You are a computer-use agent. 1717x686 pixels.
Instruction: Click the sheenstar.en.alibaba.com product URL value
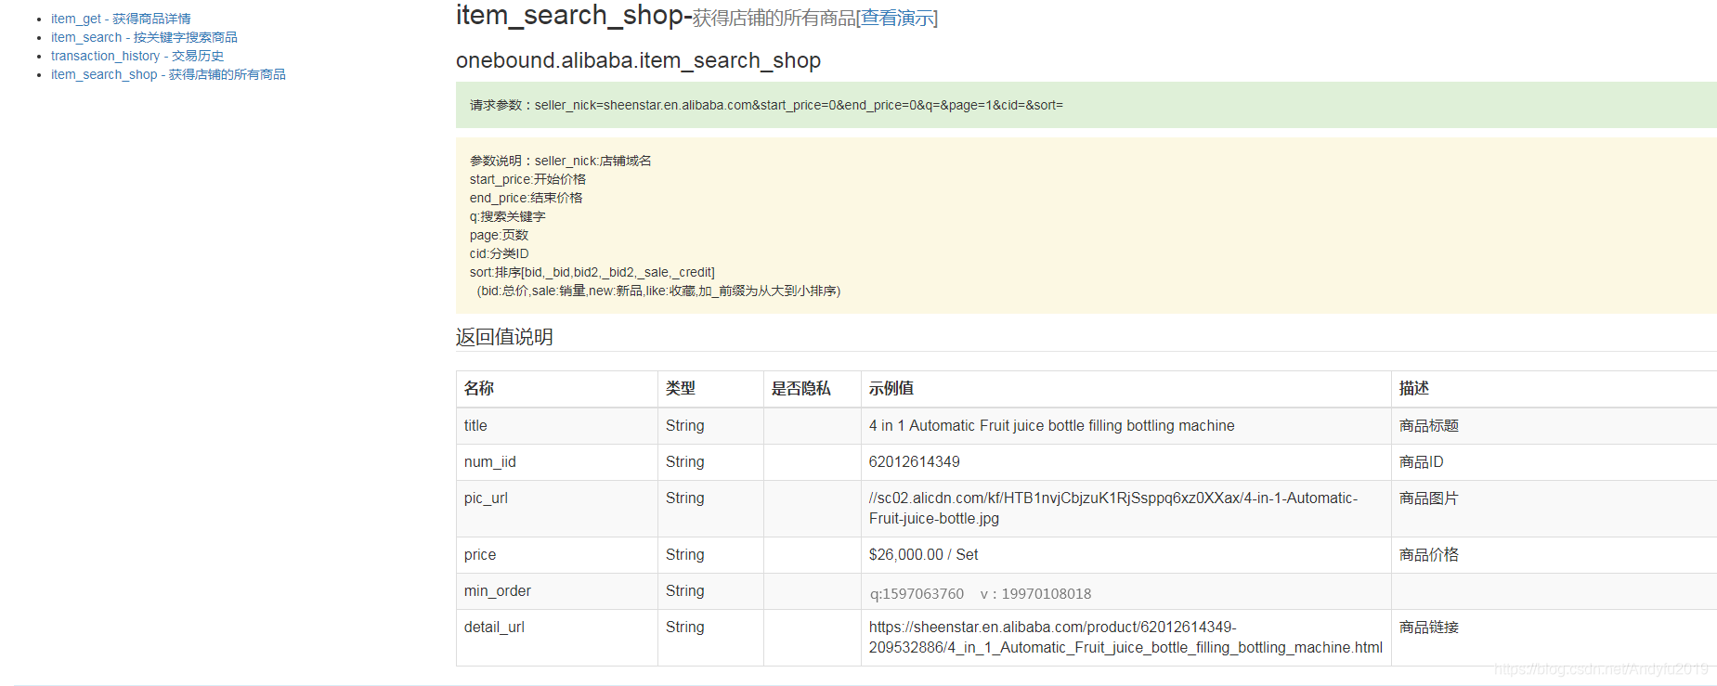1125,637
